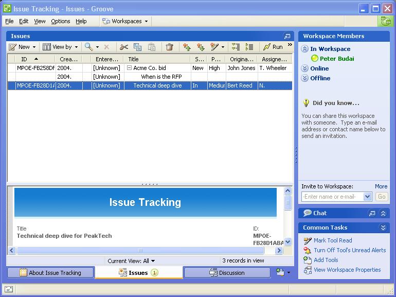The width and height of the screenshot is (396, 297).
Task: Open the Options menu
Action: click(61, 21)
